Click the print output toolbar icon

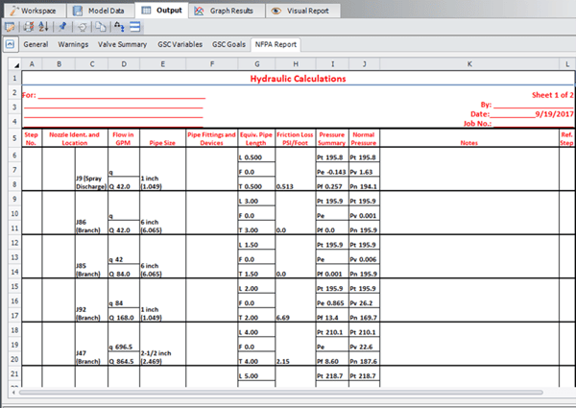coord(28,27)
